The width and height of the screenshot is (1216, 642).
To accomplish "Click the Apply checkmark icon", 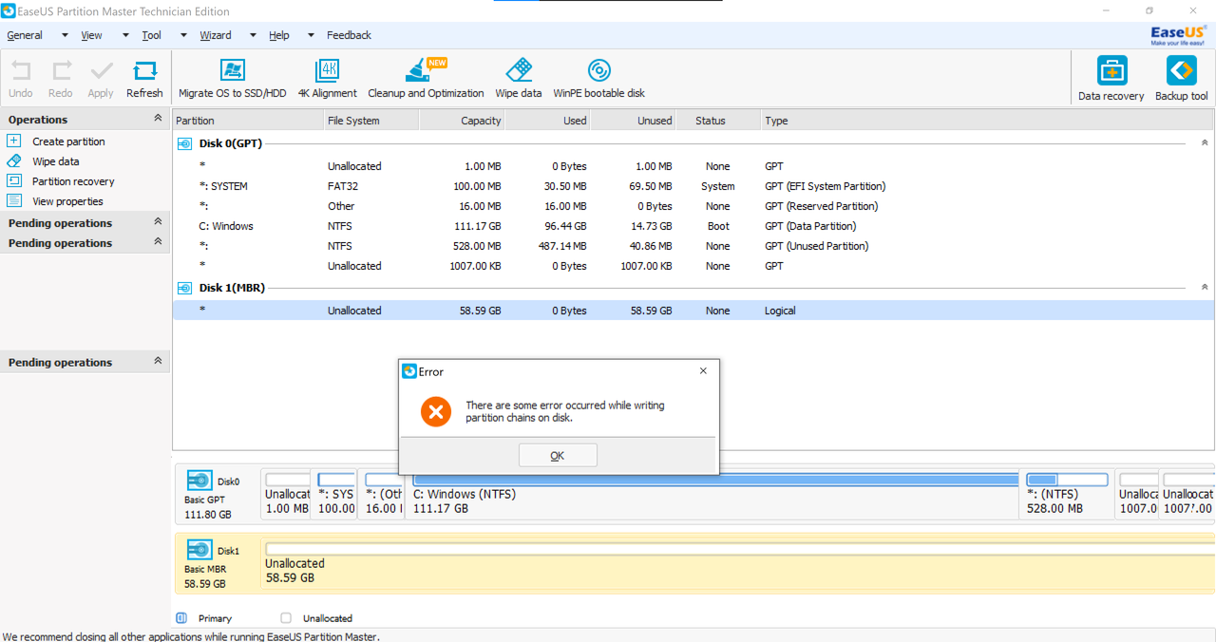I will click(x=101, y=70).
